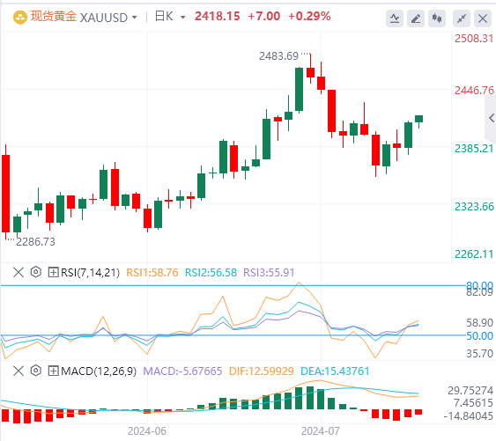Switch chart type with candlestick icon
496x441 pixels.
pyautogui.click(x=437, y=18)
